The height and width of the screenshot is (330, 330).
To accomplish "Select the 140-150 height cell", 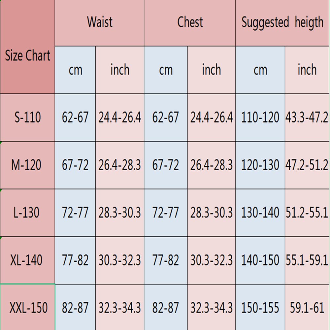I will pos(260,260).
